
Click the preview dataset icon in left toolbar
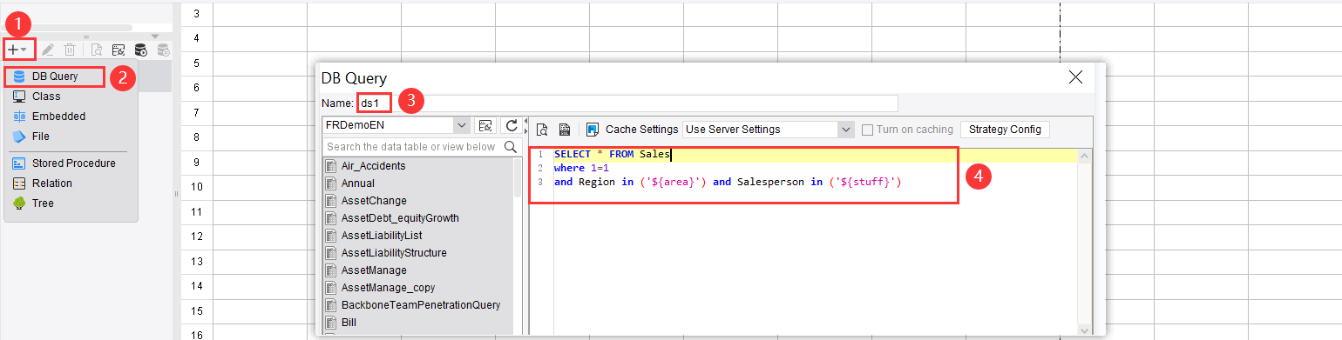click(x=97, y=50)
